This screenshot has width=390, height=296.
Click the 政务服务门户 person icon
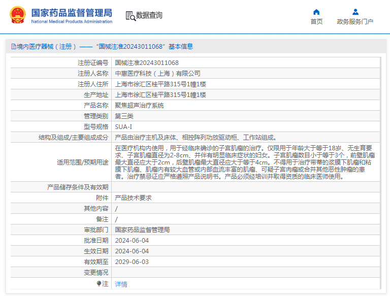355,12
